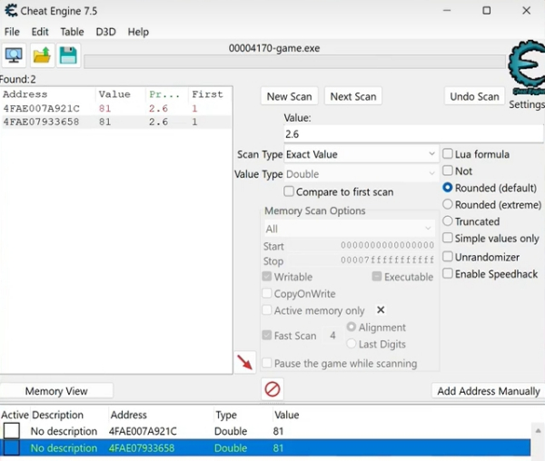Click the Undo Scan button
Viewport: 545px width, 461px height.
474,96
